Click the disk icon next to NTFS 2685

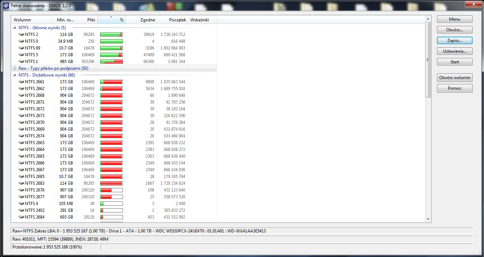point(21,177)
